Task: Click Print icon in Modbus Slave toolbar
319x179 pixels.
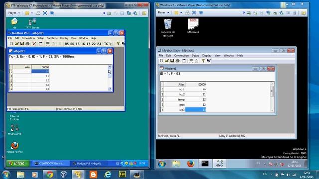Action: (178, 61)
